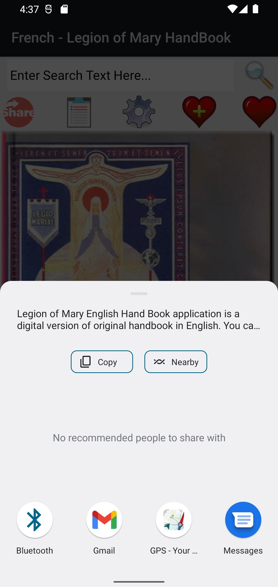Image resolution: width=278 pixels, height=587 pixels.
Task: Tap the magnifying glass search icon
Action: pos(259,75)
